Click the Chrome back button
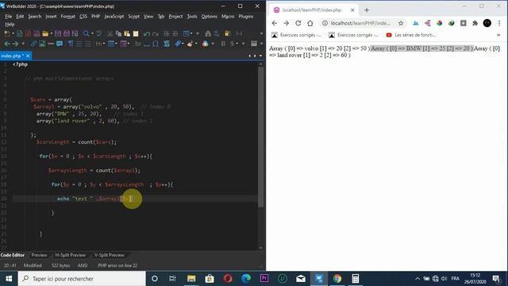The height and width of the screenshot is (286, 508). [275, 23]
